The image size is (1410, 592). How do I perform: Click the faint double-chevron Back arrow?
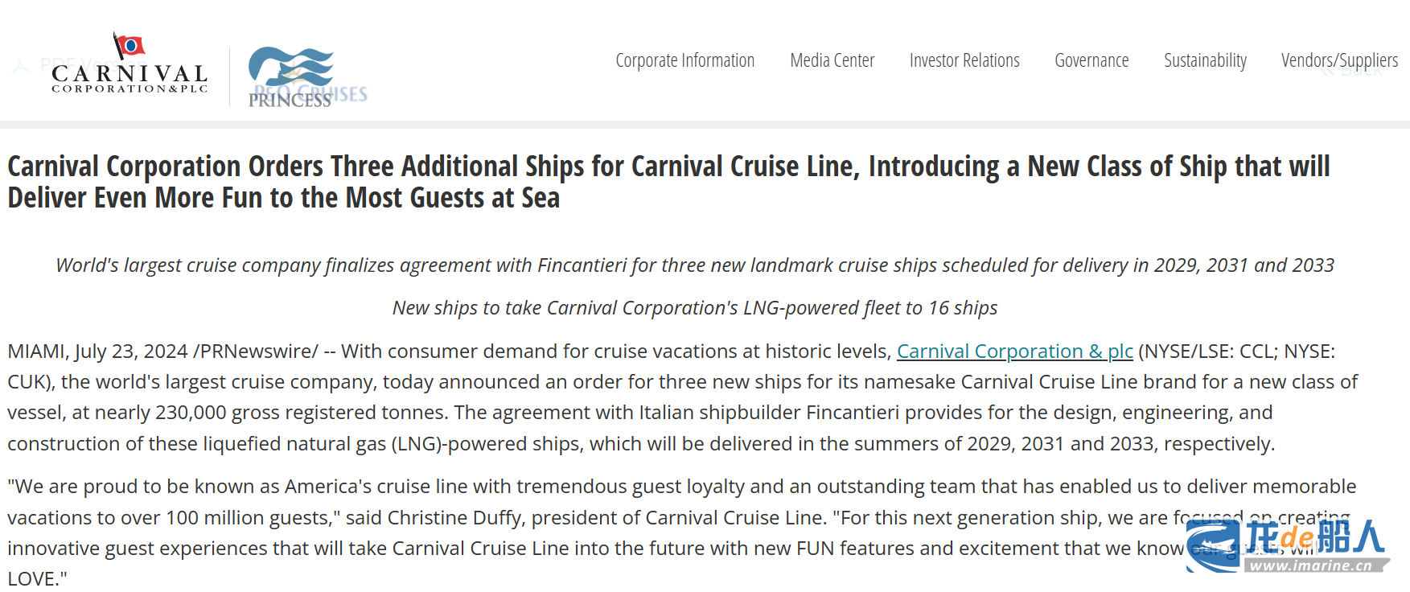tap(1327, 71)
